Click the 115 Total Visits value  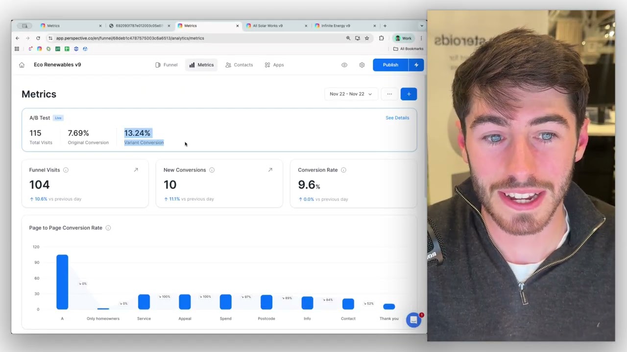35,133
